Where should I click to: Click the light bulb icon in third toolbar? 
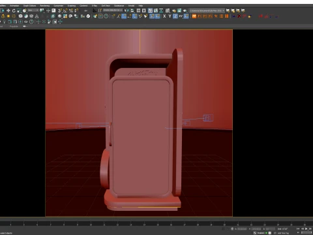point(4,22)
